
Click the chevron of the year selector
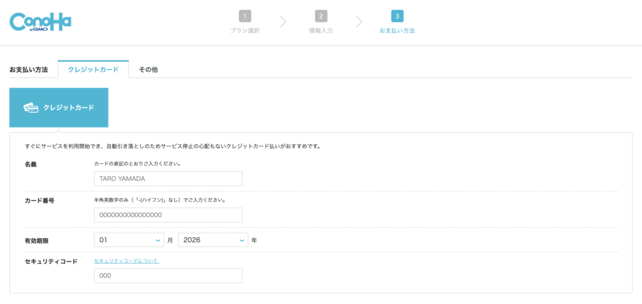242,240
